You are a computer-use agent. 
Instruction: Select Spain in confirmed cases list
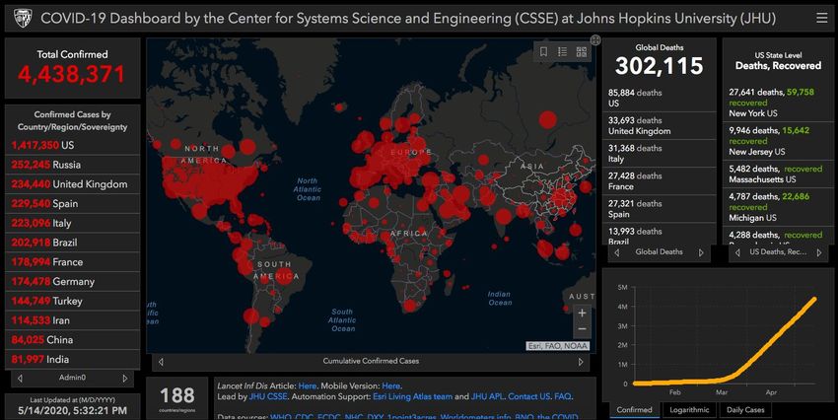(x=73, y=203)
